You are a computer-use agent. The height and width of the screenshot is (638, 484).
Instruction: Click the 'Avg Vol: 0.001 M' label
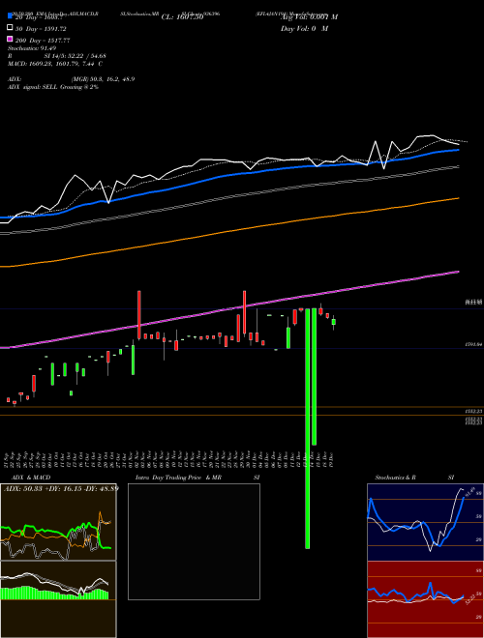click(309, 17)
